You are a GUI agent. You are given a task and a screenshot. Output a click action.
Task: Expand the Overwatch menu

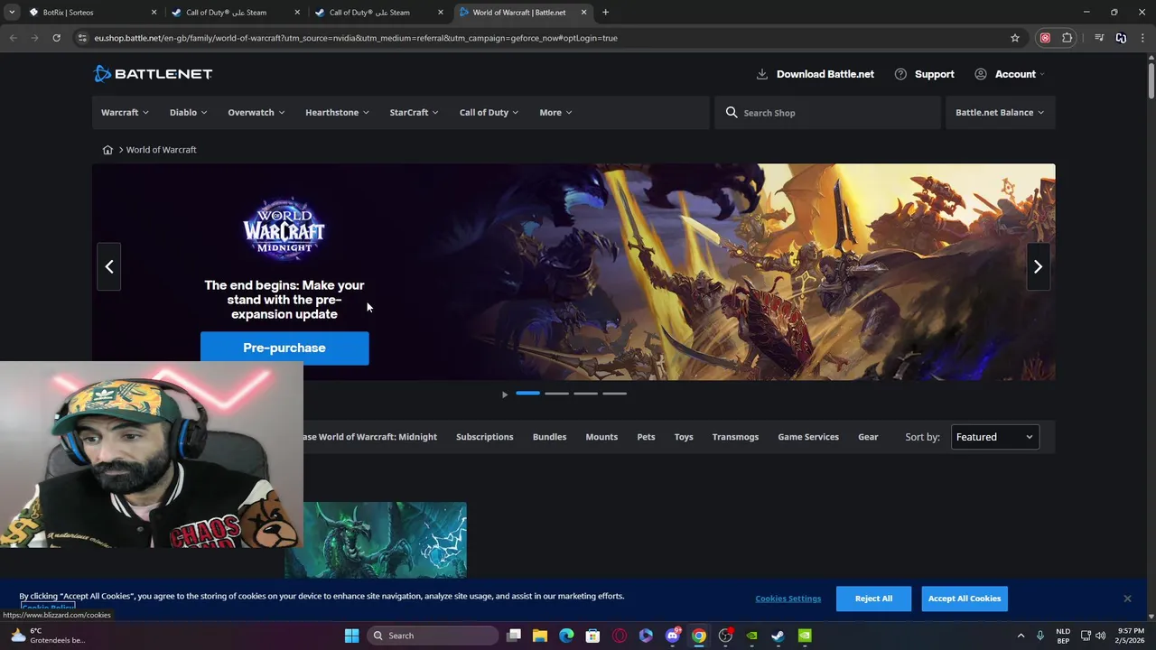(256, 113)
